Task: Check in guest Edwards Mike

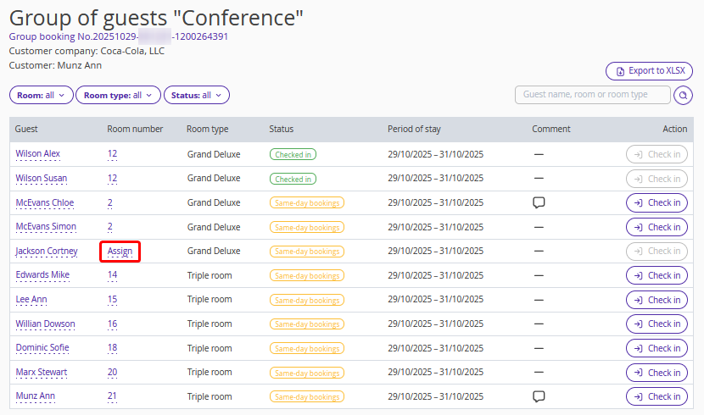Action: pyautogui.click(x=657, y=275)
